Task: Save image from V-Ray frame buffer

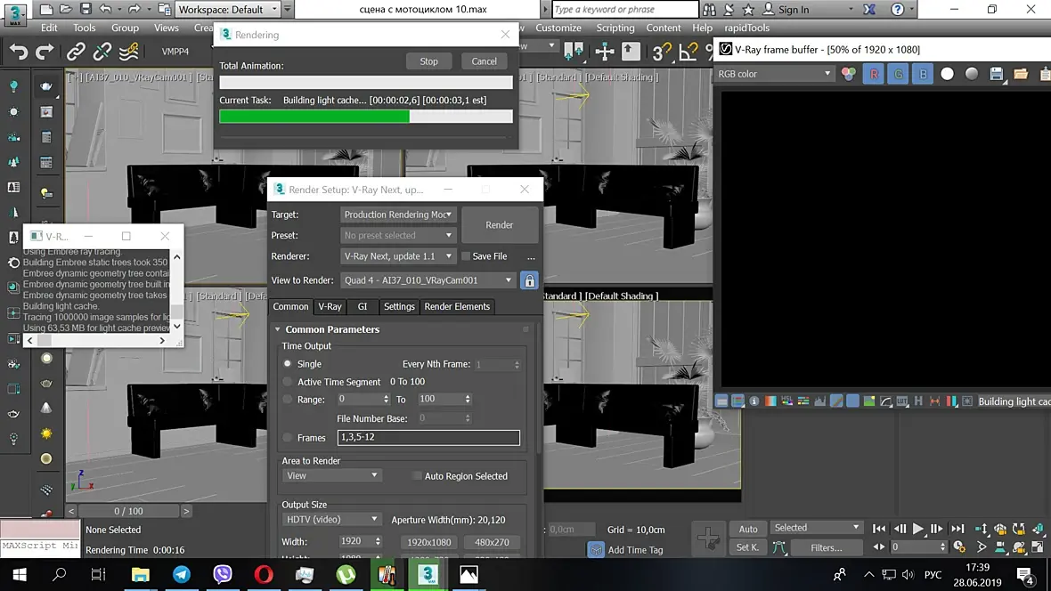Action: pos(997,75)
